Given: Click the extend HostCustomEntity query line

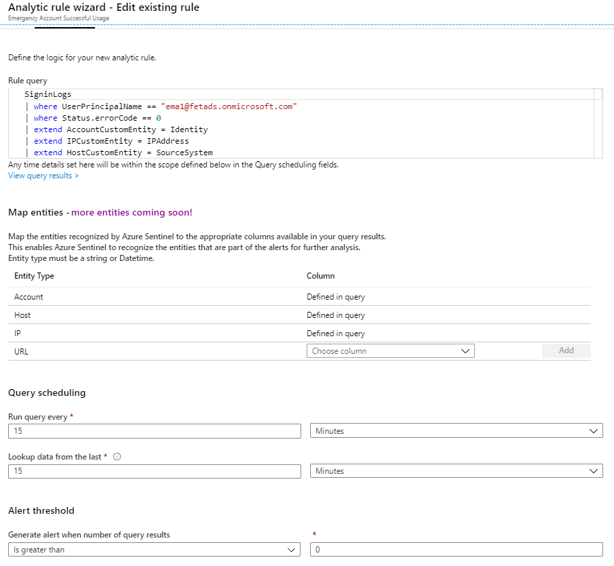Looking at the screenshot, I should (x=123, y=153).
